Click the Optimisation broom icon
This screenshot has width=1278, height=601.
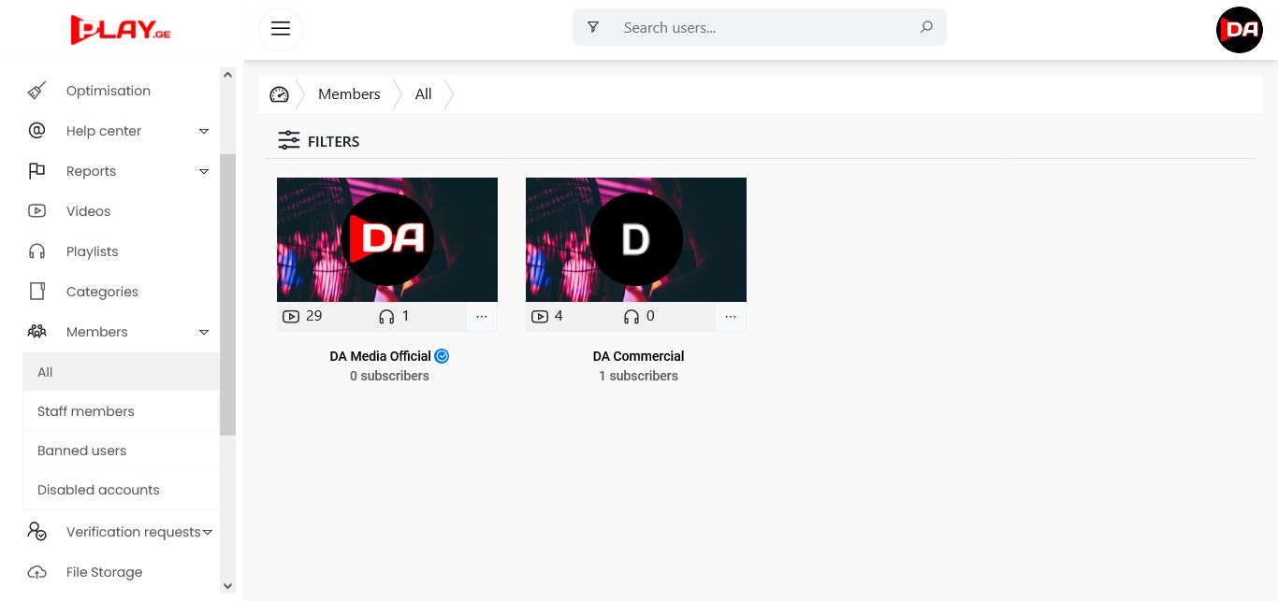pyautogui.click(x=36, y=91)
